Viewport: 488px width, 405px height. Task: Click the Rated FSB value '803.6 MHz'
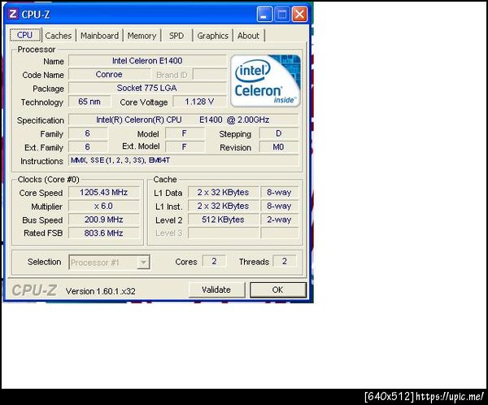103,233
